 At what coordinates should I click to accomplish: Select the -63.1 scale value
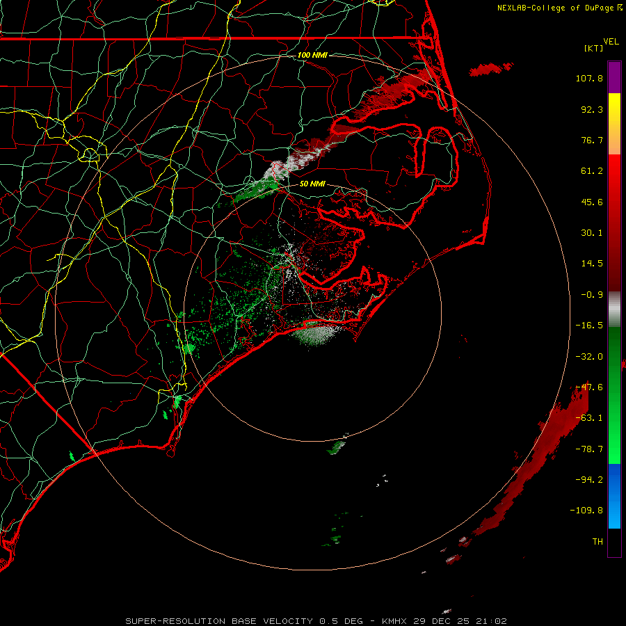coord(589,418)
